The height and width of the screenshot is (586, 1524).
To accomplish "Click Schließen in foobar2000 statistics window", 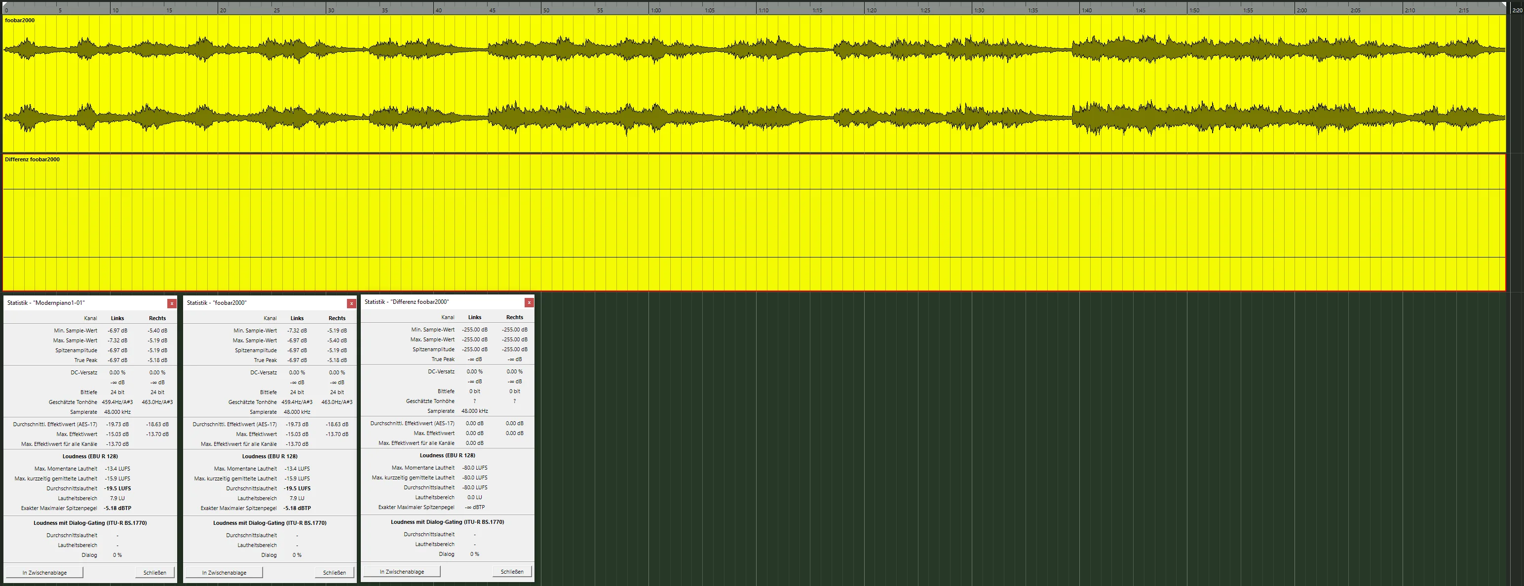I will pos(334,572).
